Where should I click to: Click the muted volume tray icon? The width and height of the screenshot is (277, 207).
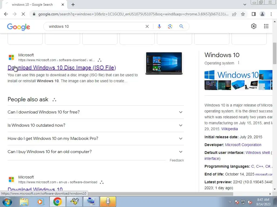250,202
